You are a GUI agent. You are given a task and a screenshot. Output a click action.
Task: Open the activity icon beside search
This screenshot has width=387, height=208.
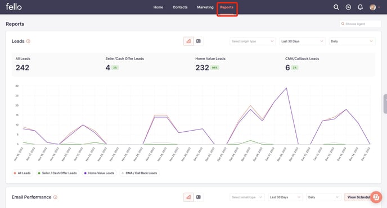348,7
